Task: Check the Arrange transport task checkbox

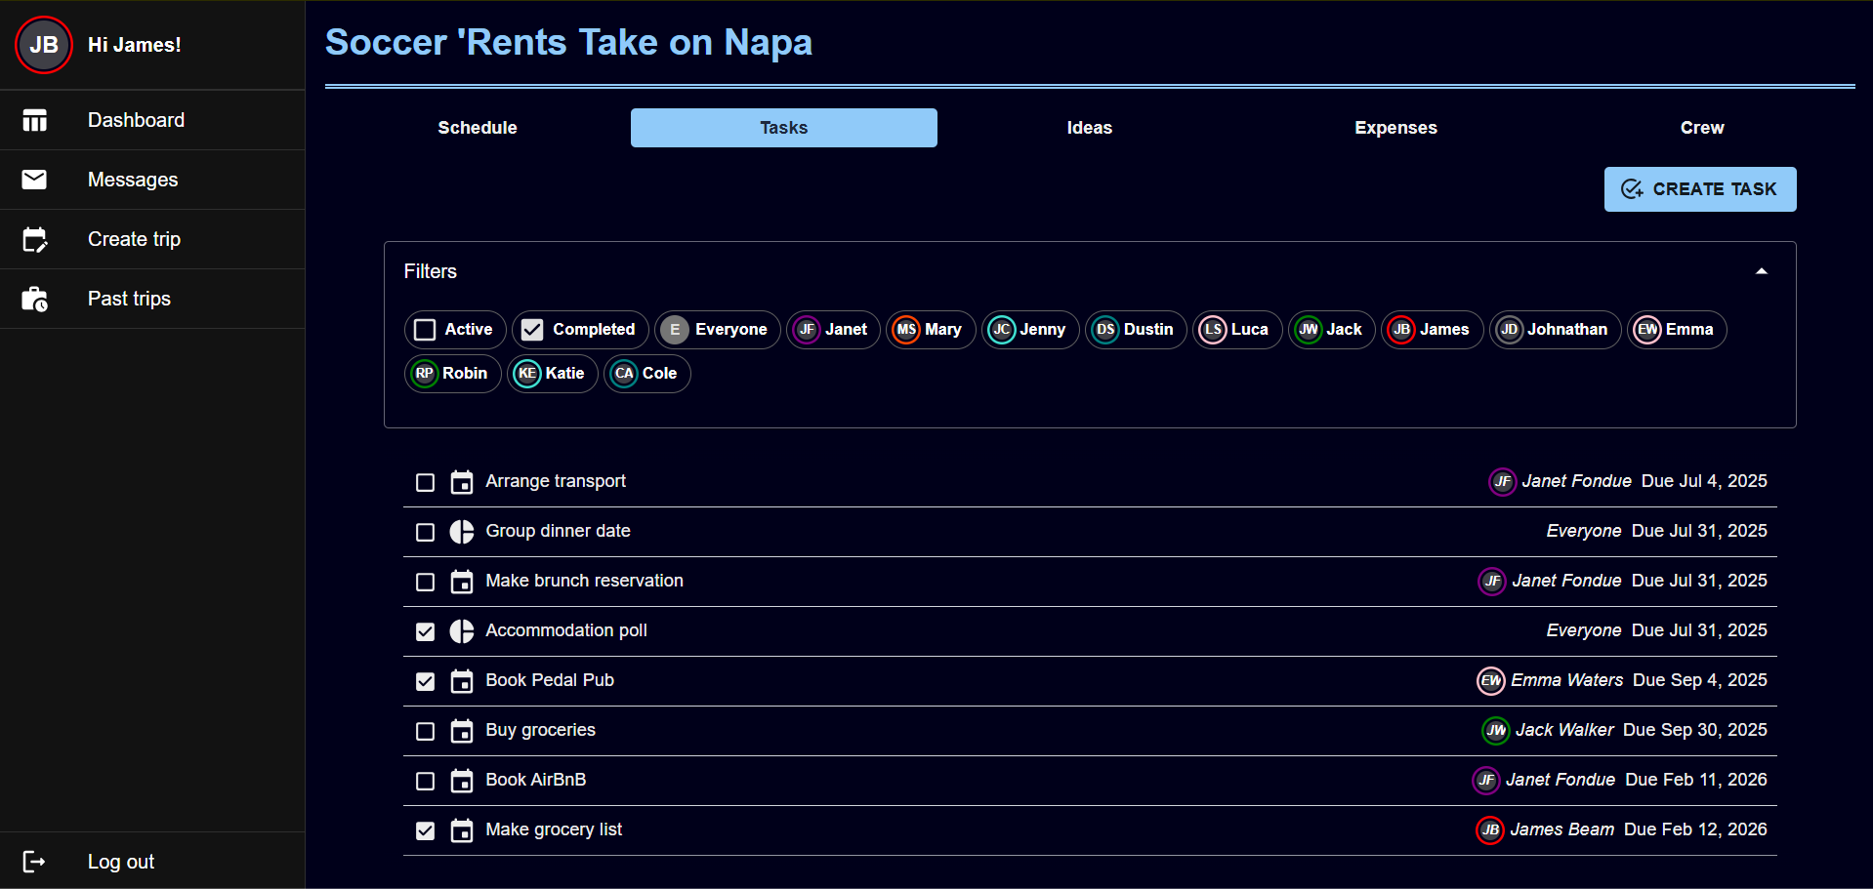Action: (x=425, y=482)
